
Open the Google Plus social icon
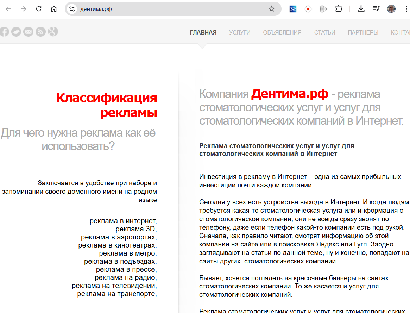coord(53,32)
